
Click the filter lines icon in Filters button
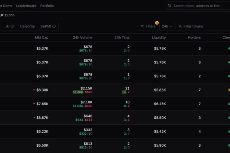pyautogui.click(x=142, y=26)
